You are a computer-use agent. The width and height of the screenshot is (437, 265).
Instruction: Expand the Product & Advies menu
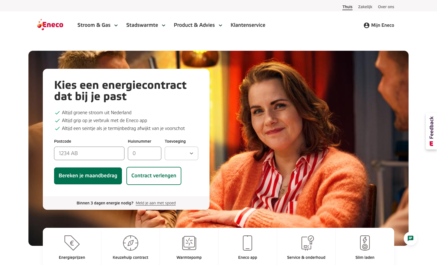pyautogui.click(x=198, y=25)
